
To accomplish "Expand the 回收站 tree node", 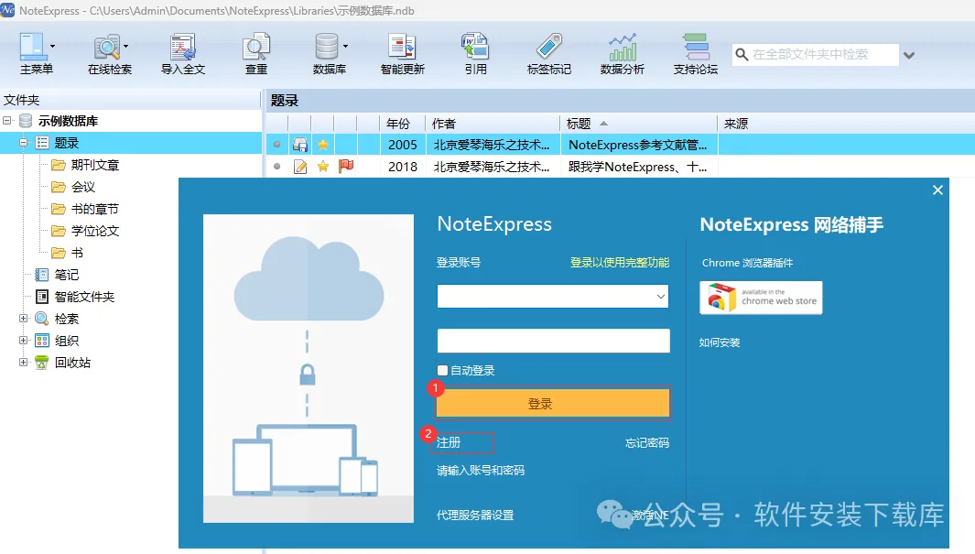I will (x=23, y=363).
